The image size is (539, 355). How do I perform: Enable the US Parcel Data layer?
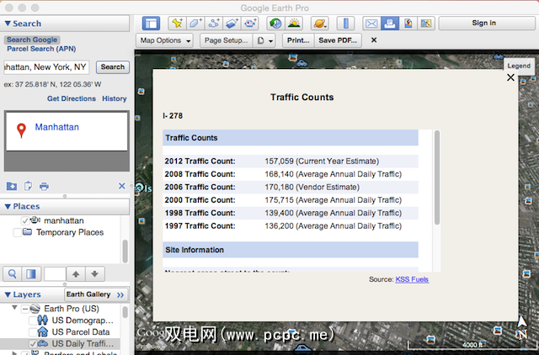point(34,332)
